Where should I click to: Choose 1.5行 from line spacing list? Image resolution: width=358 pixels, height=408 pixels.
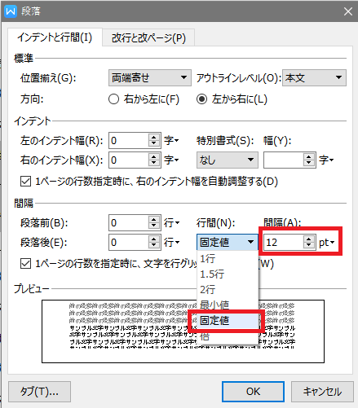227,274
